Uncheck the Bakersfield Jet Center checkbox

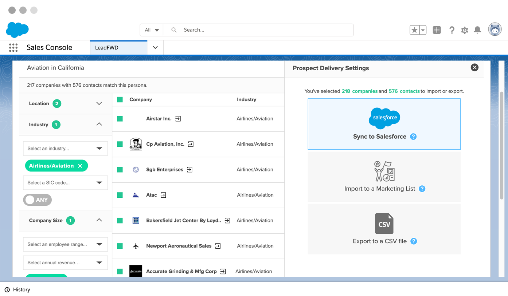[x=120, y=221]
